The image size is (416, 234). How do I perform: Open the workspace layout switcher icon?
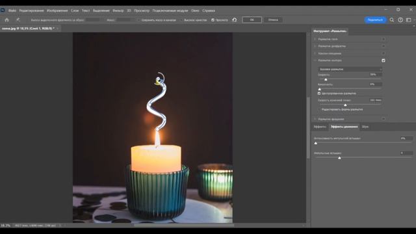coord(409,20)
